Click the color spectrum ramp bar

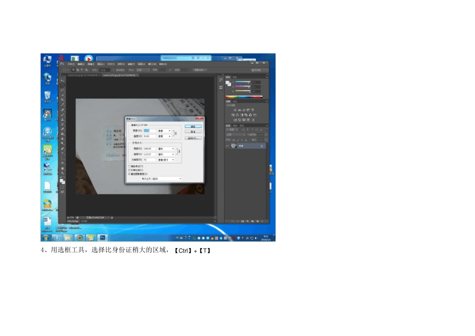pos(244,97)
